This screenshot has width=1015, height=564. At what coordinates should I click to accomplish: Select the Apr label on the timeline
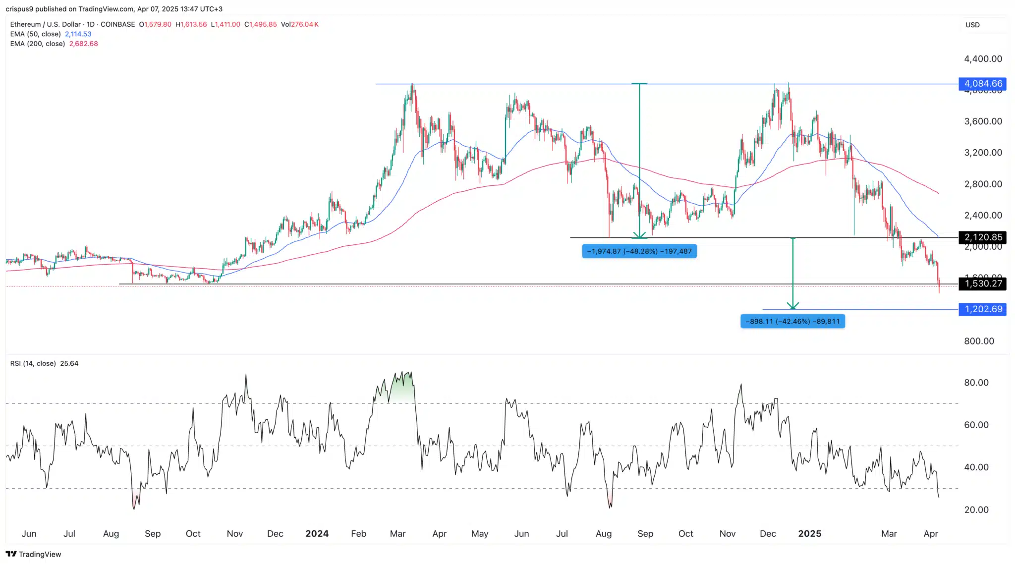(931, 534)
